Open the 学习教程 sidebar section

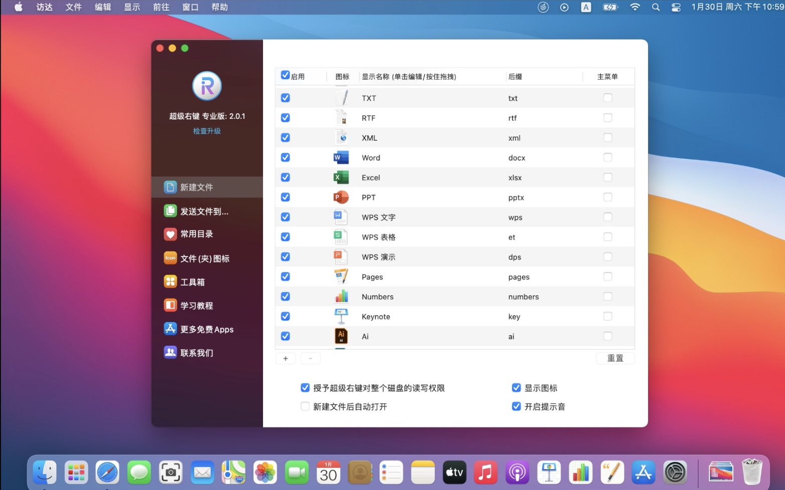pos(207,305)
